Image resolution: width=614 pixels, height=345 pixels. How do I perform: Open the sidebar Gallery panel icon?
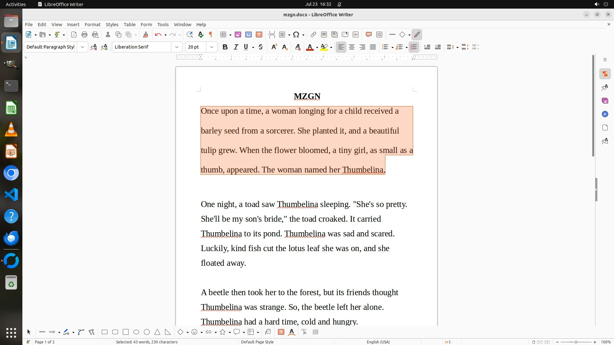(605, 101)
